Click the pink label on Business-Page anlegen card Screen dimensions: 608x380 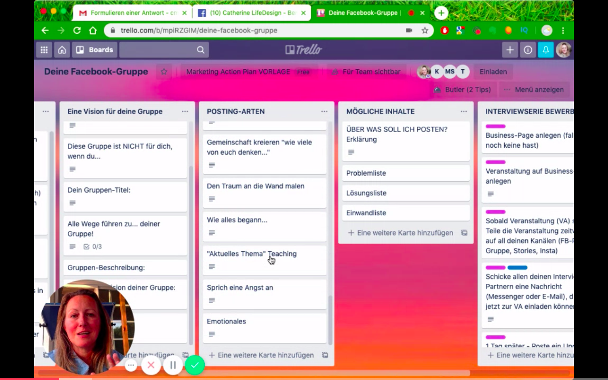click(495, 126)
